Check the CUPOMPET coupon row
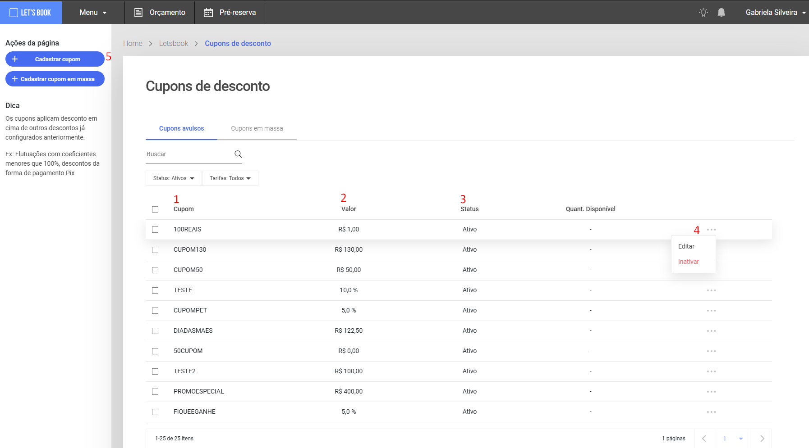The height and width of the screenshot is (448, 809). (x=155, y=311)
